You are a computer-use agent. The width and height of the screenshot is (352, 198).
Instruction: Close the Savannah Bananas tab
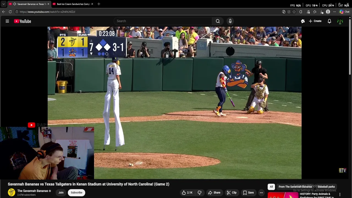(x=48, y=4)
